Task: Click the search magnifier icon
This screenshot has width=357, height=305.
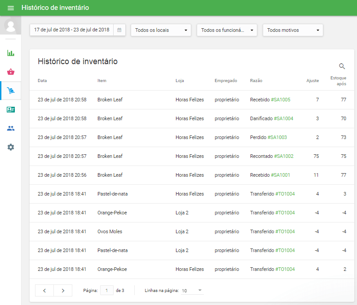Action: click(x=342, y=66)
